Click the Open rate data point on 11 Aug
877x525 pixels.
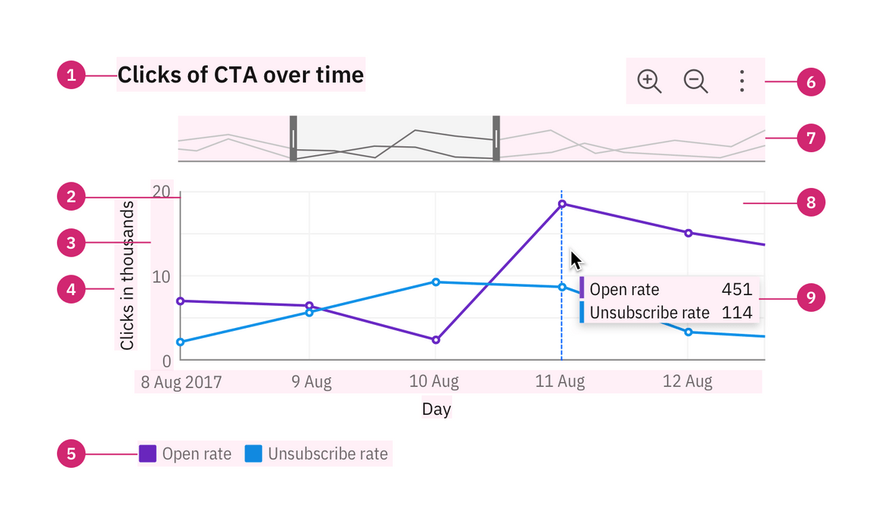point(562,204)
